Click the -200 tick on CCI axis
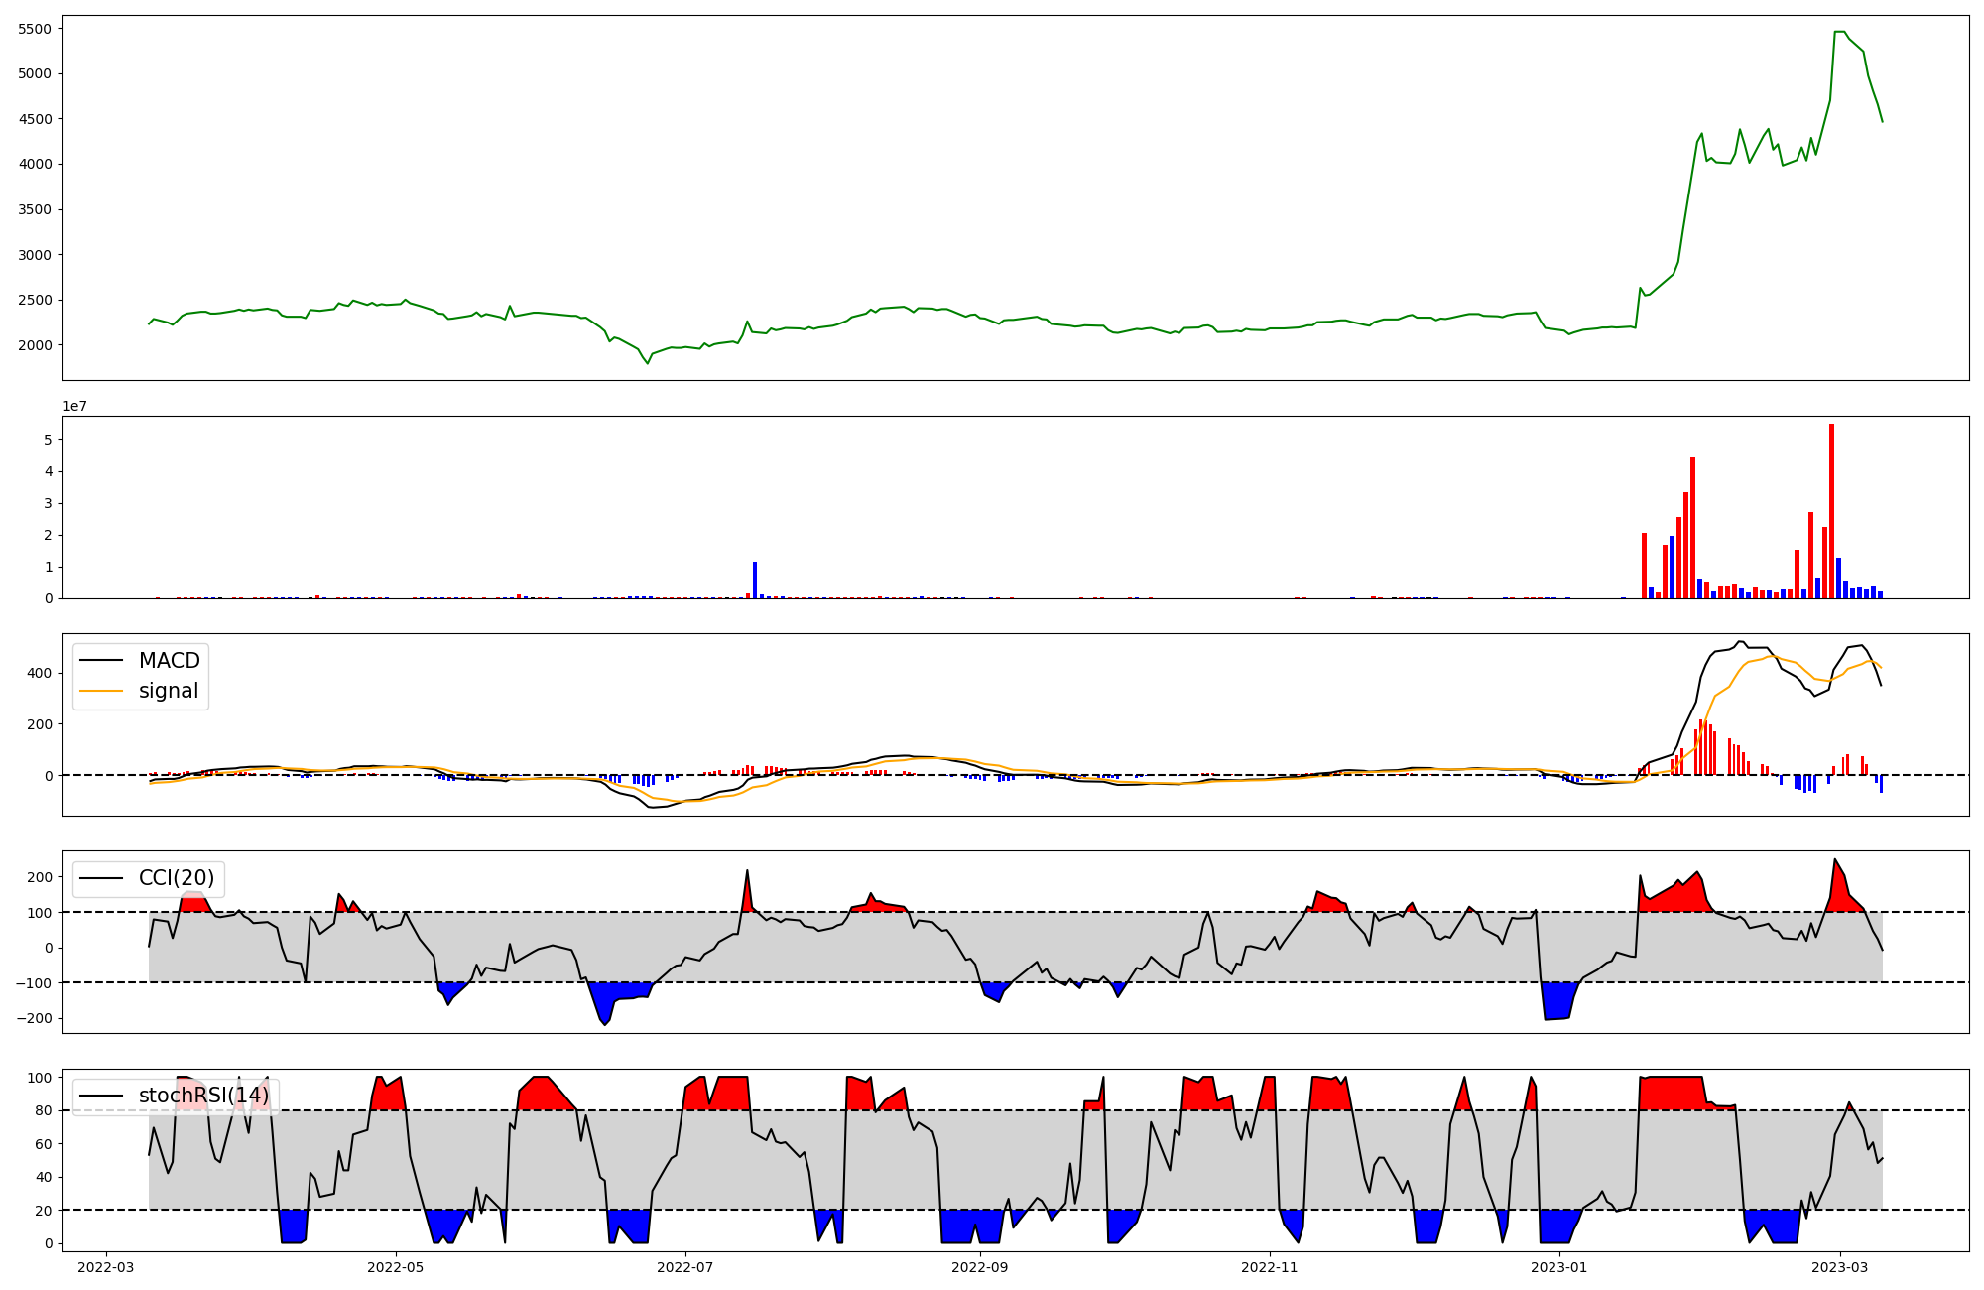The height and width of the screenshot is (1290, 1984). pyautogui.click(x=35, y=1018)
